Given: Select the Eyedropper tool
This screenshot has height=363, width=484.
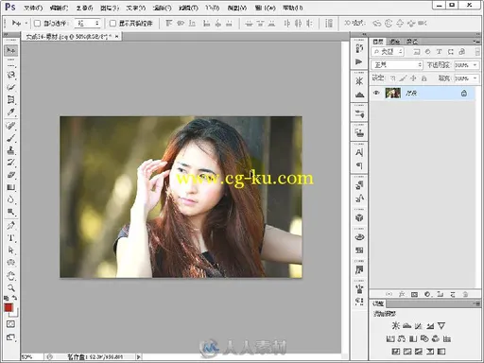Looking at the screenshot, I should [x=10, y=112].
